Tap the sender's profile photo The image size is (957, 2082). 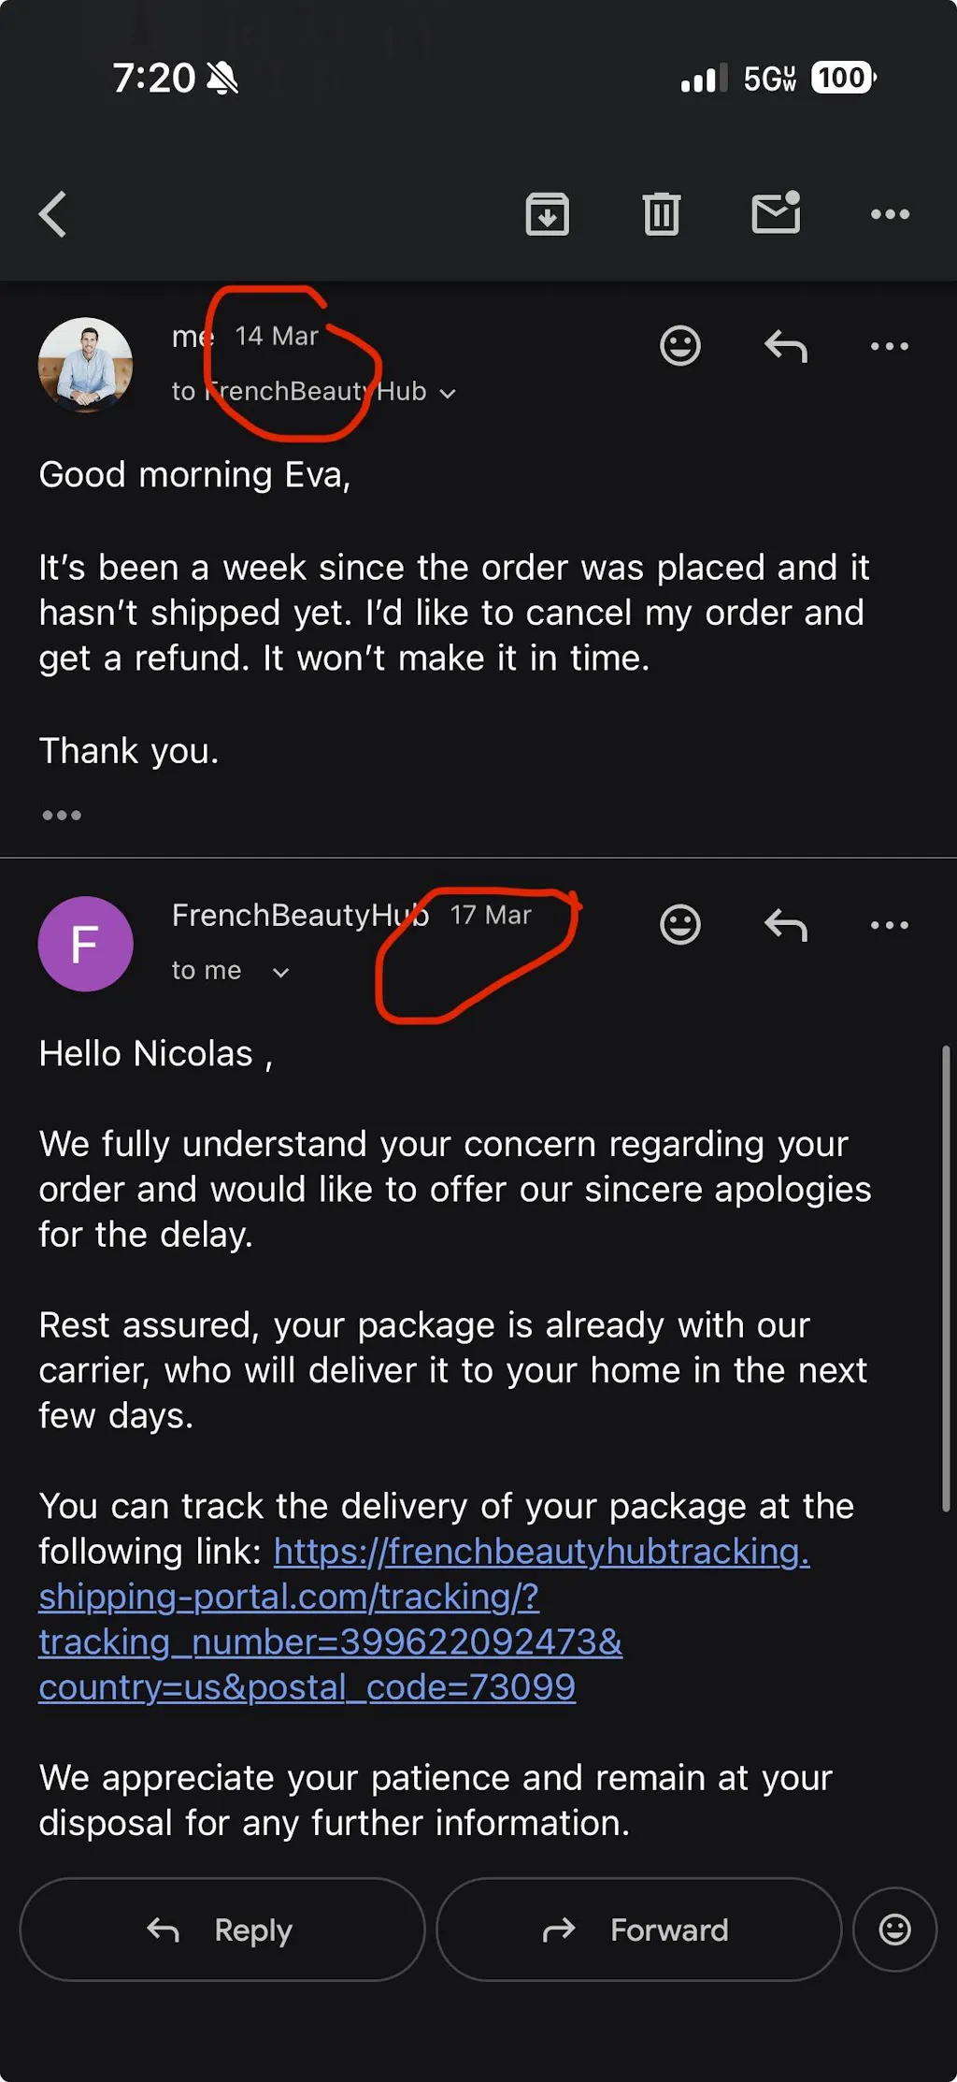click(85, 365)
